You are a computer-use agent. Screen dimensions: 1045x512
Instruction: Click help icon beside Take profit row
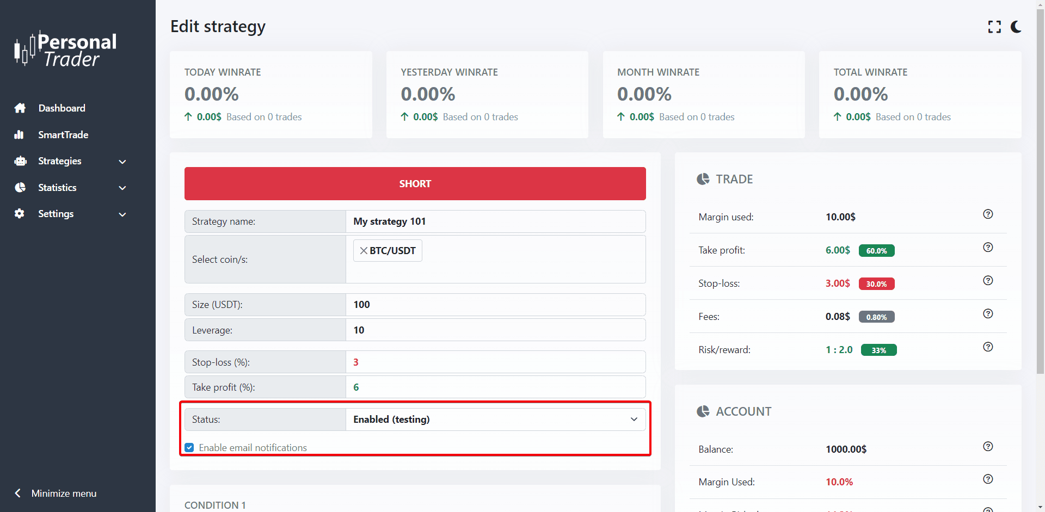[x=988, y=248]
